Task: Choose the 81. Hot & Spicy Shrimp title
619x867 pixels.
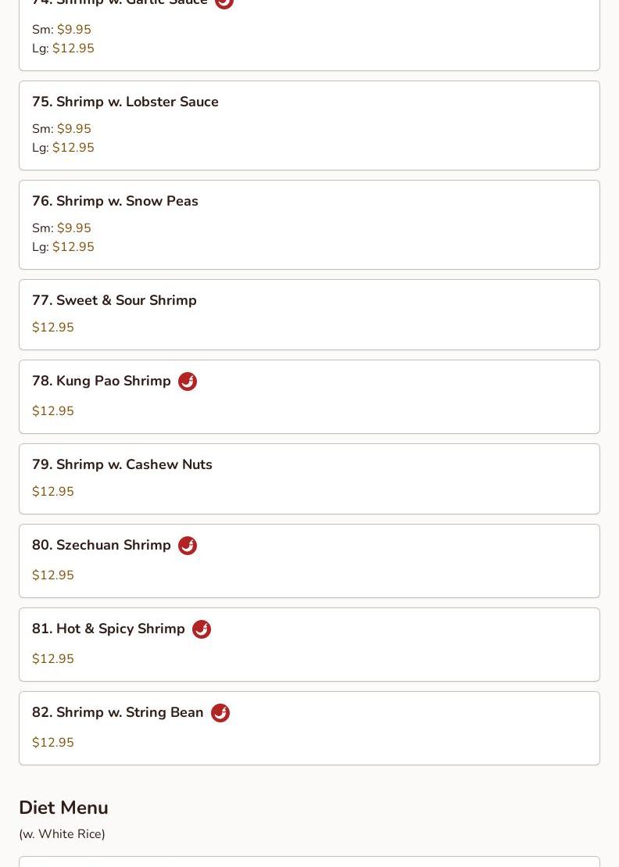Action: [109, 629]
